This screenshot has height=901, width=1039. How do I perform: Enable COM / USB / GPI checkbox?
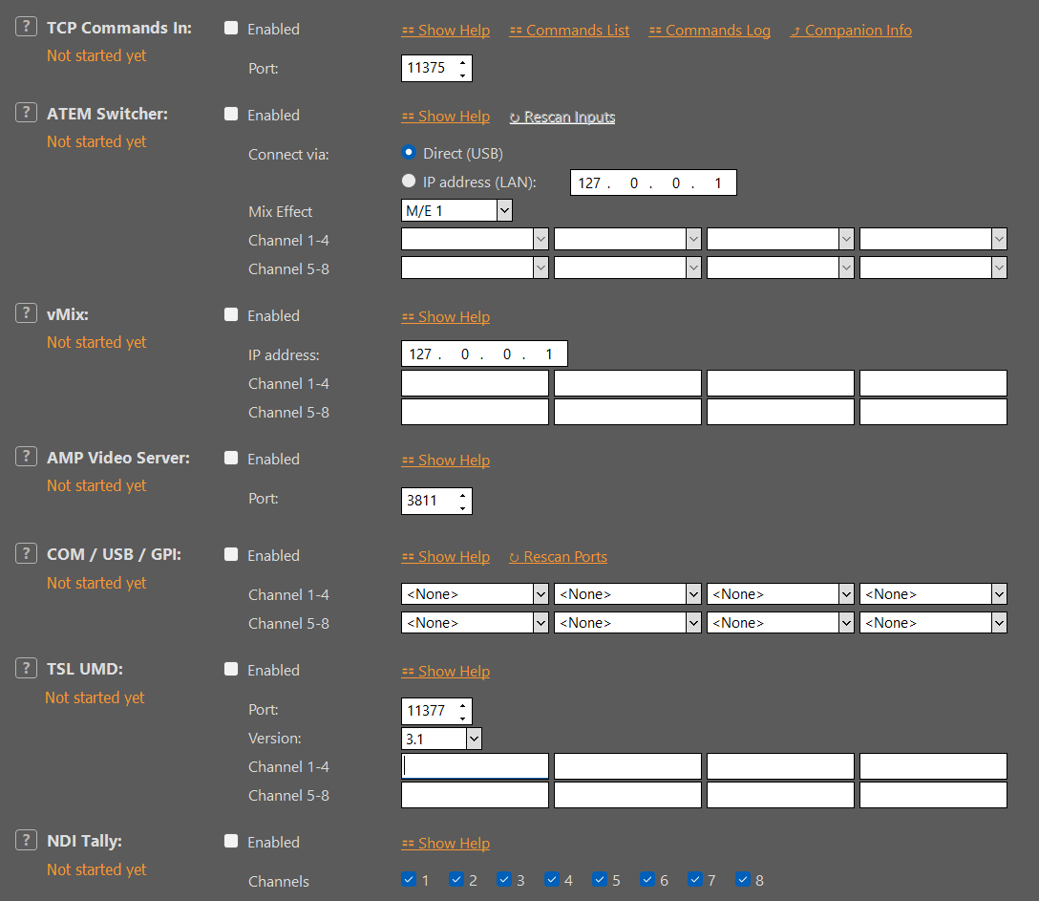pyautogui.click(x=231, y=554)
